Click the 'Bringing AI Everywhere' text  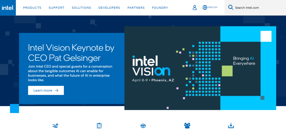click(x=244, y=61)
